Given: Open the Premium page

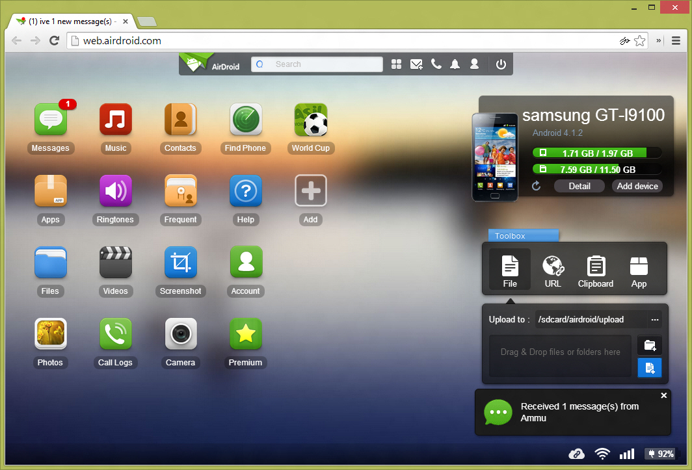Looking at the screenshot, I should click(x=246, y=333).
